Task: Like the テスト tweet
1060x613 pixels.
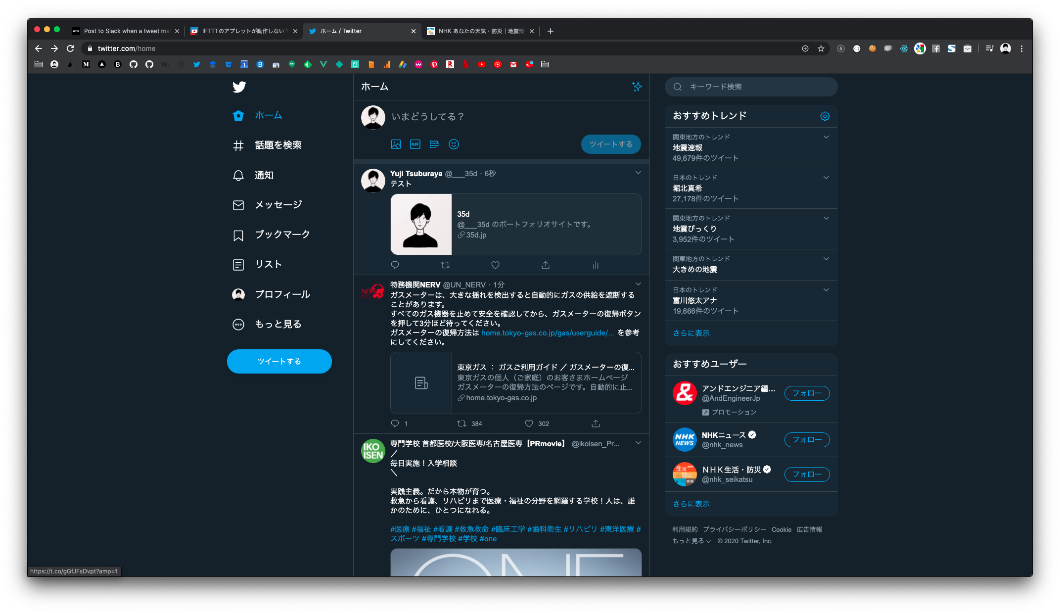Action: pos(495,265)
